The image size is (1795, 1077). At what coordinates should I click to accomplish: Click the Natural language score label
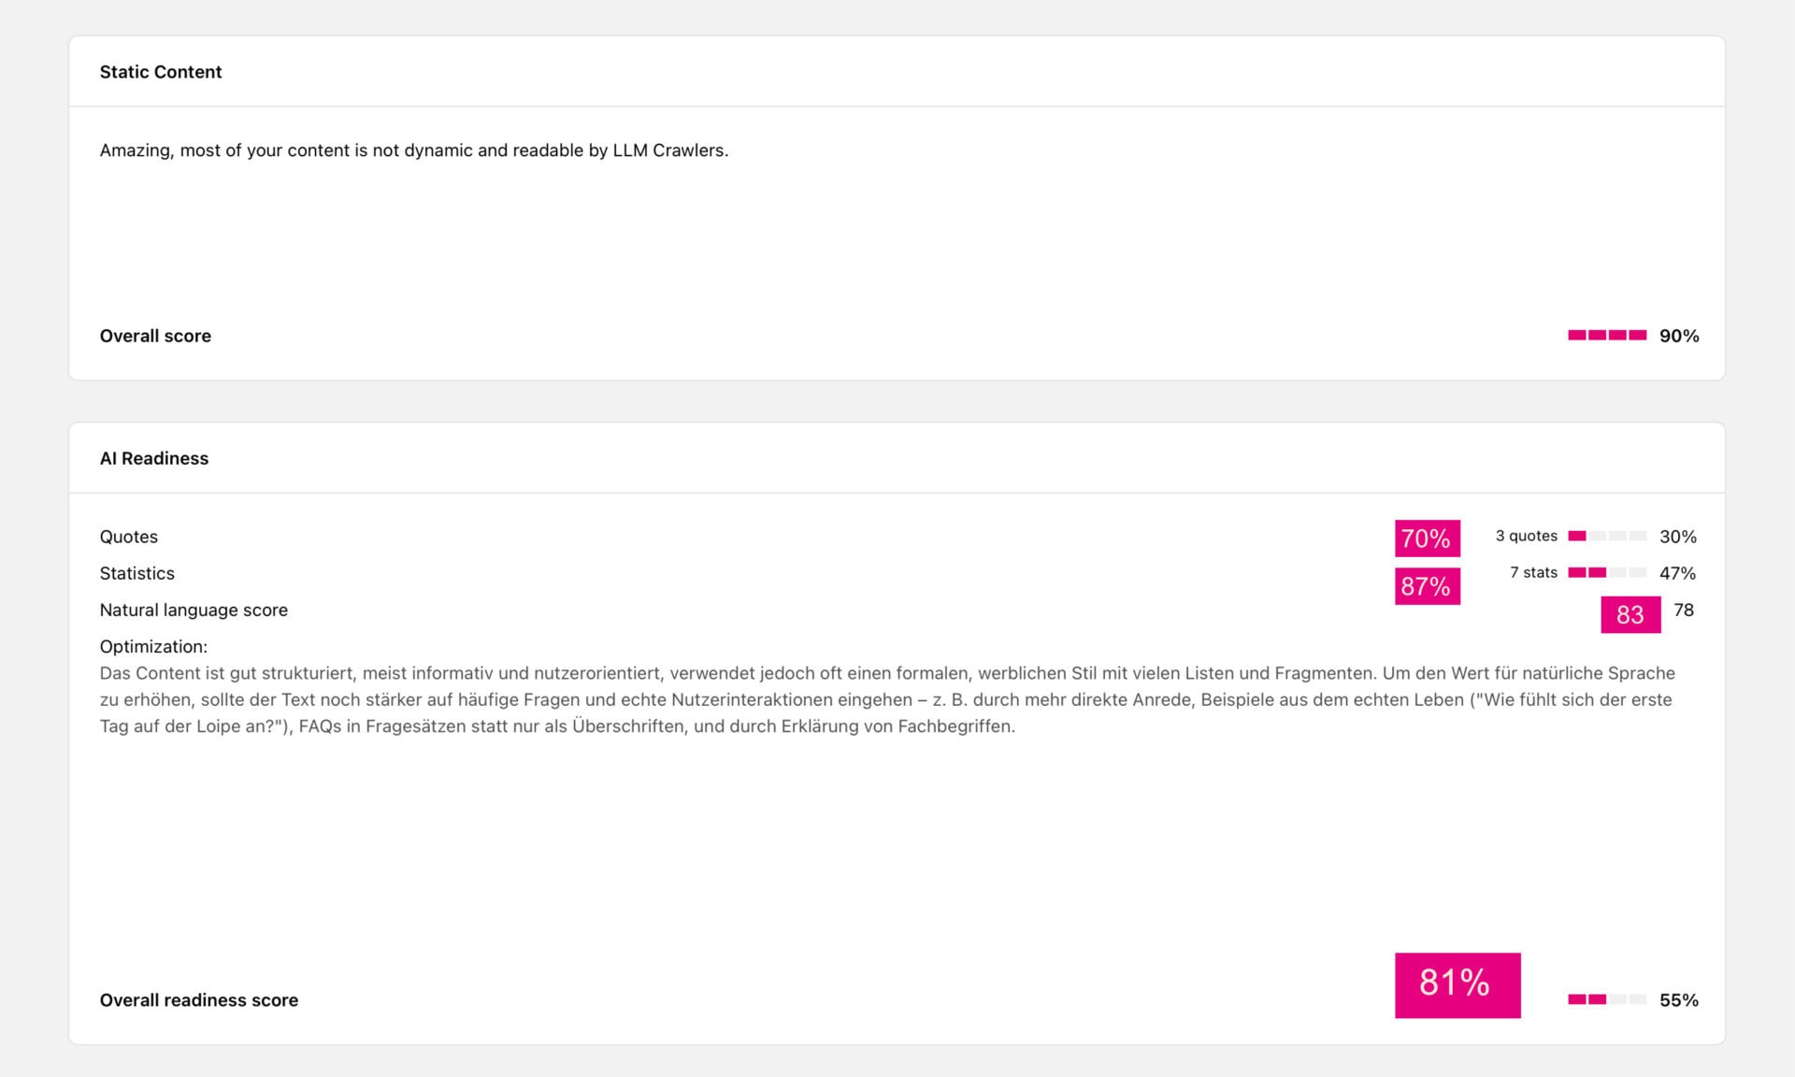pyautogui.click(x=194, y=610)
